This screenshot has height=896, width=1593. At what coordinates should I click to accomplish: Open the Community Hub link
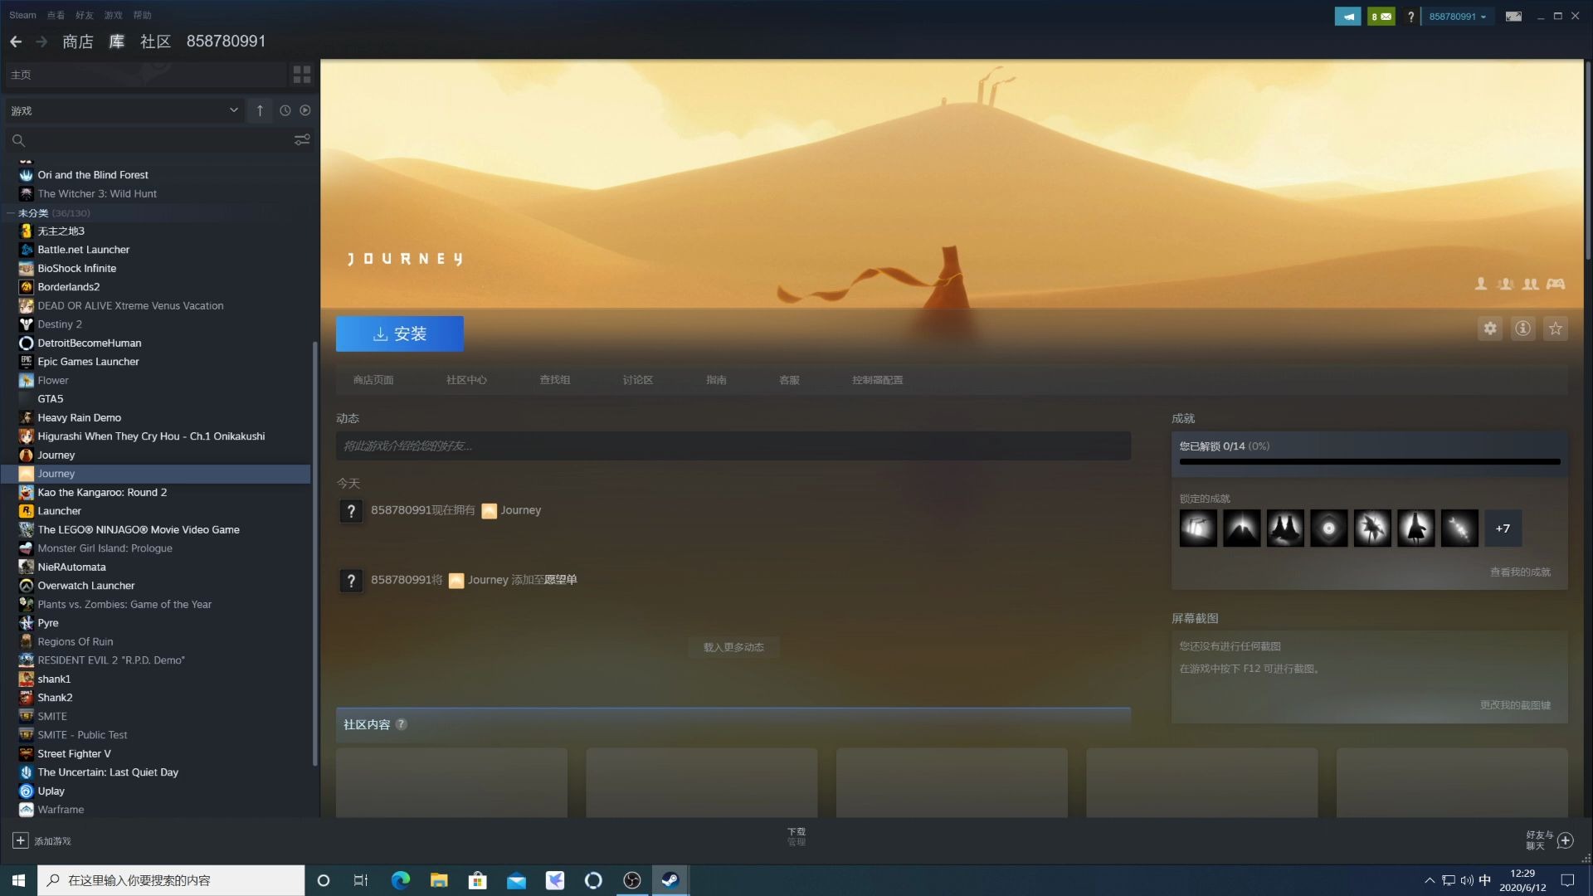tap(466, 380)
